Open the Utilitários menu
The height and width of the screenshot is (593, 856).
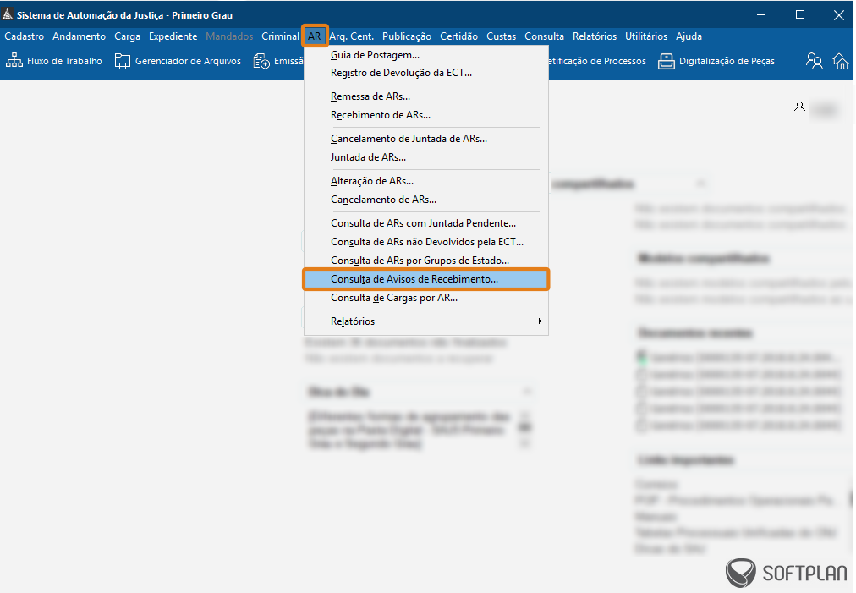pos(646,36)
